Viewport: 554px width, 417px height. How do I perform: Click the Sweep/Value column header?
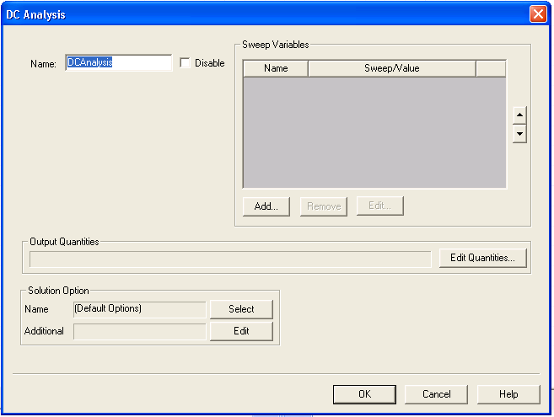coord(391,68)
